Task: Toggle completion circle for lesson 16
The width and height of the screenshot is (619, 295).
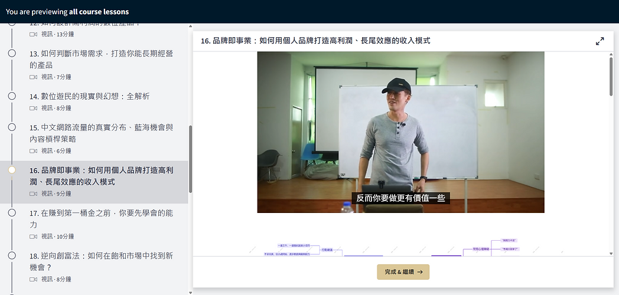Action: click(x=12, y=170)
